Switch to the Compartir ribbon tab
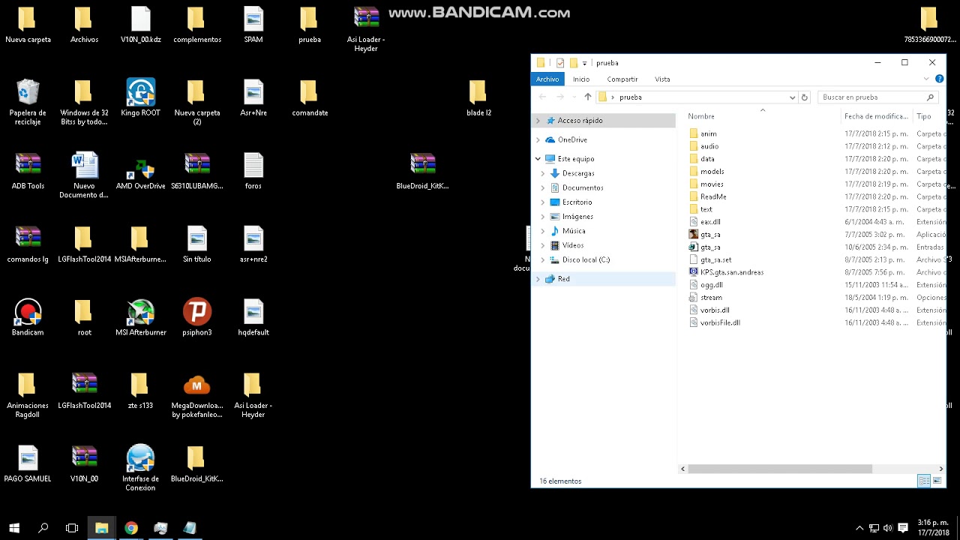The width and height of the screenshot is (960, 540). point(622,79)
